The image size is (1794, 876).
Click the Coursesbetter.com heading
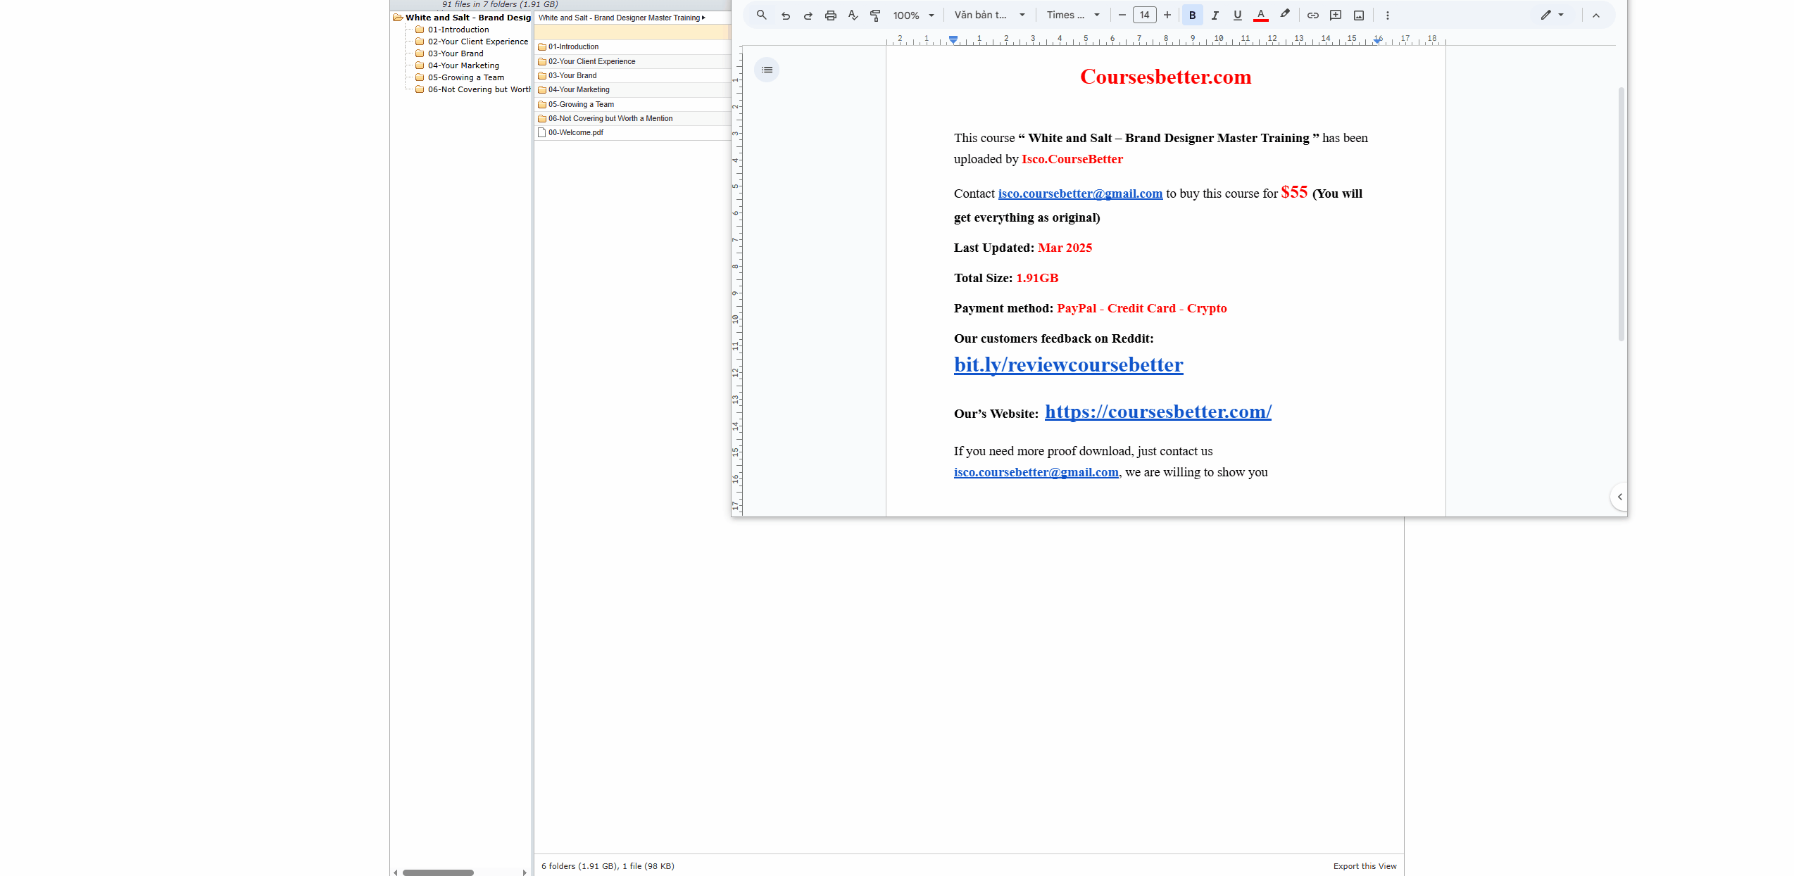[1166, 77]
